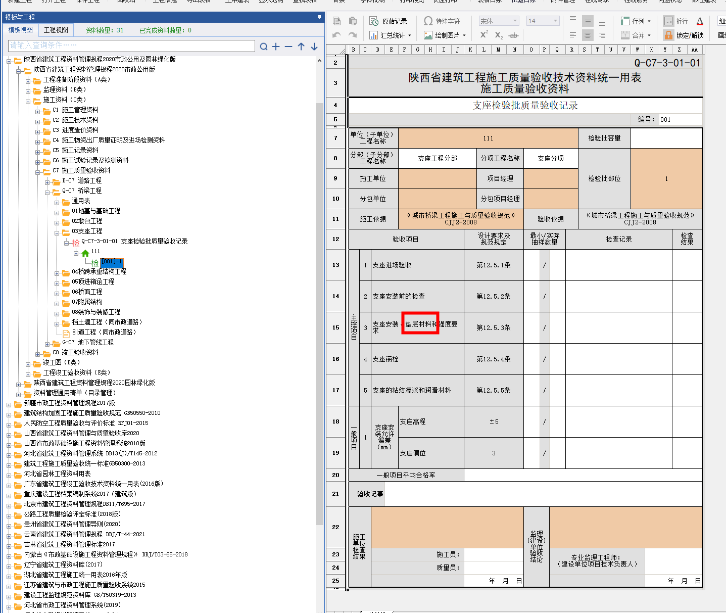Click the paste icon in toolbar
726x613 pixels.
353,21
